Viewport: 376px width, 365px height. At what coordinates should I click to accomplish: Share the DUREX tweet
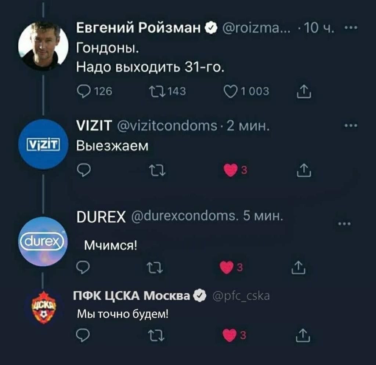pos(298,267)
